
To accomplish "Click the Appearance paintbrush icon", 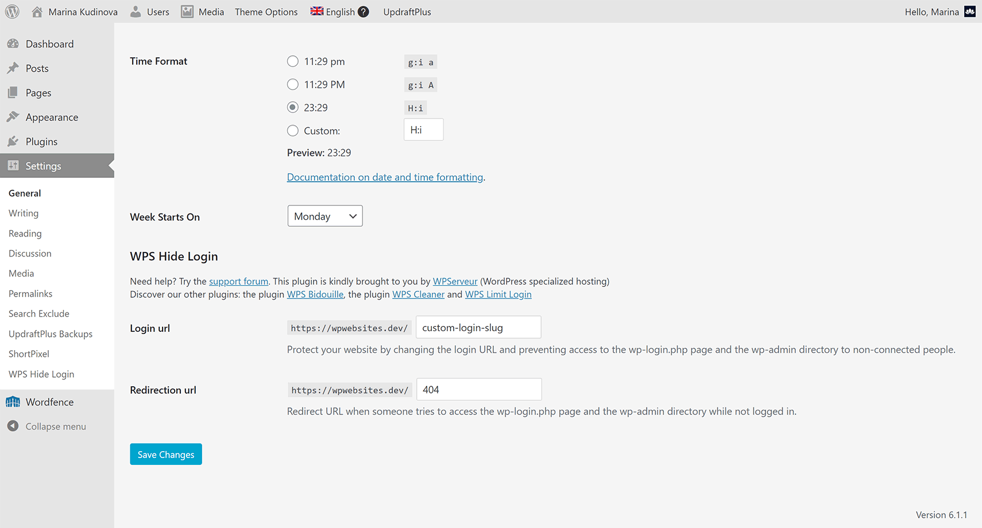I will 13,117.
